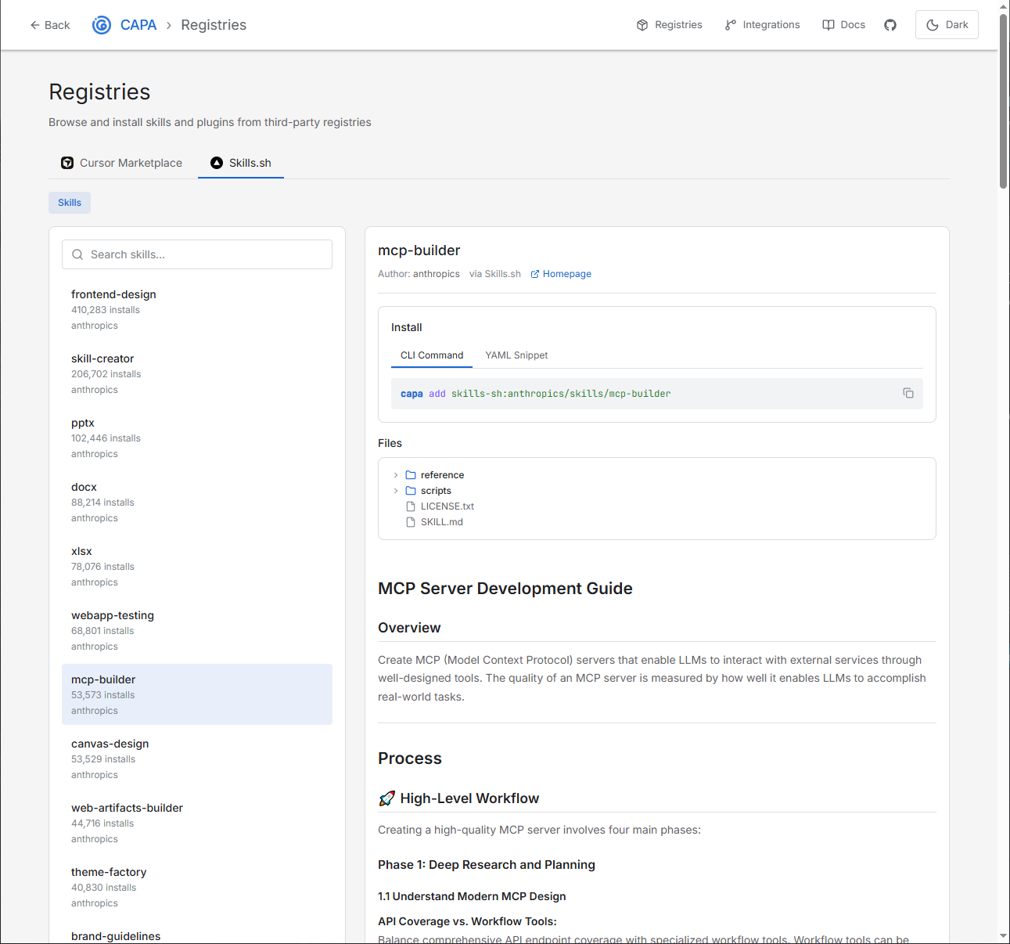Click the CAPA spiral logo icon
Viewport: 1010px width, 944px height.
coord(102,25)
